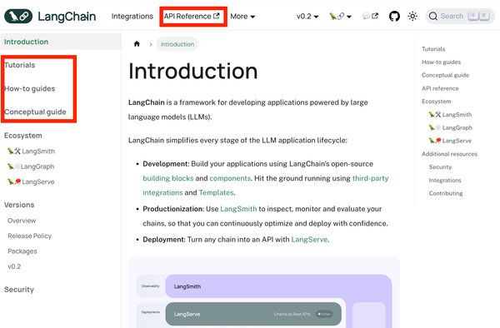Jump to Additional resources in table of contents
The height and width of the screenshot is (328, 500).
[x=449, y=154]
